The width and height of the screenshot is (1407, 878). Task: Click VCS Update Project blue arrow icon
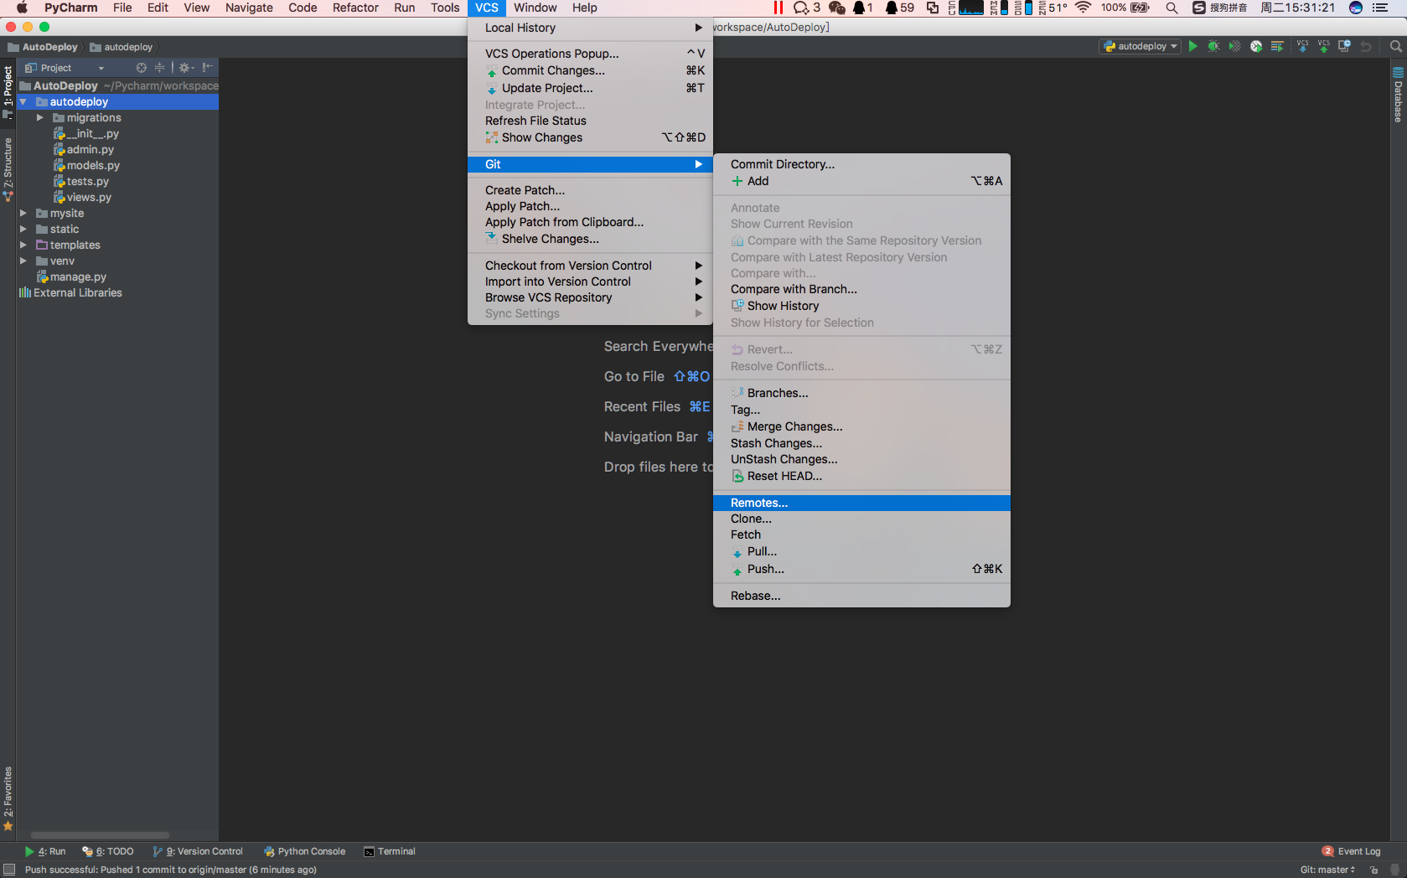click(x=1302, y=46)
